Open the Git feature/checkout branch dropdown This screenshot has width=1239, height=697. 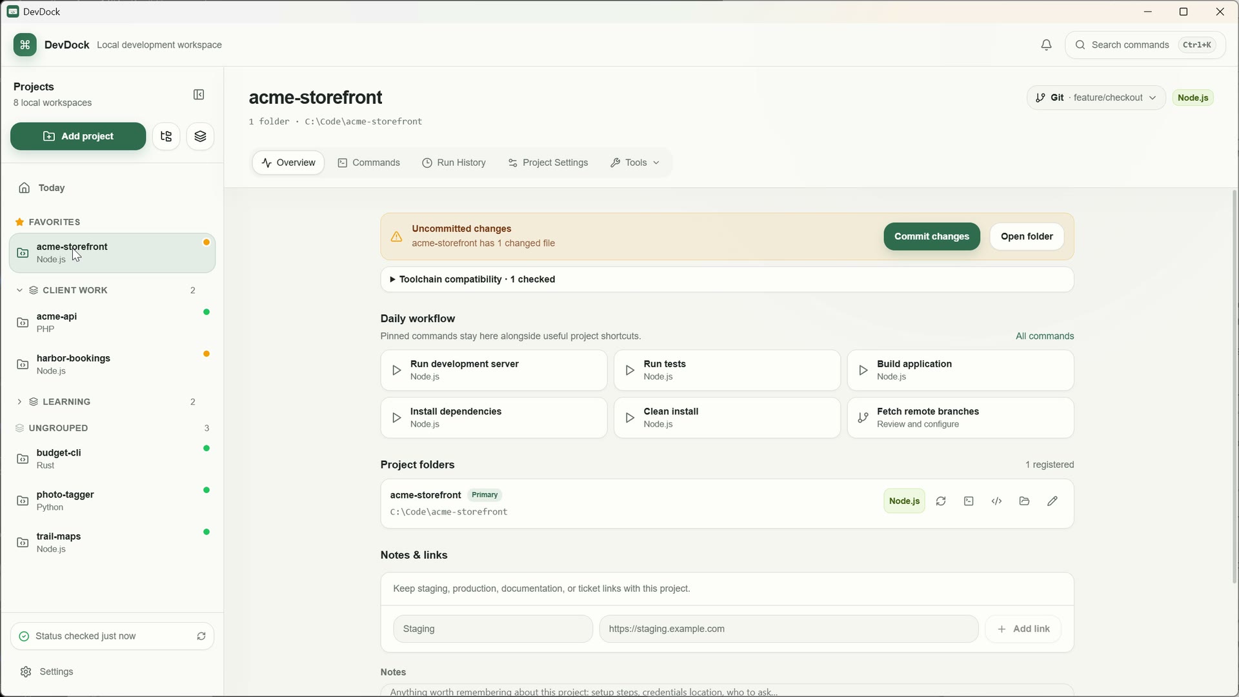pos(1096,97)
